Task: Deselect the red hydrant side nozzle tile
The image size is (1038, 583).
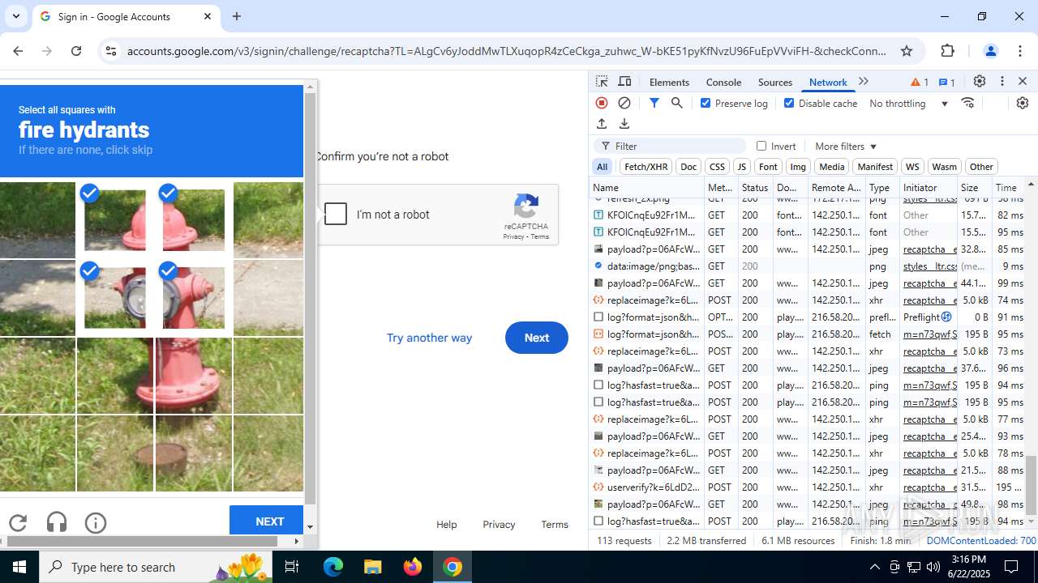Action: click(194, 298)
